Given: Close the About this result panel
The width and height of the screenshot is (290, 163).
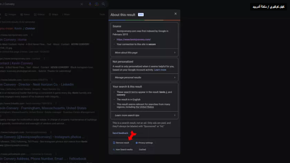Looking at the screenshot, I should (x=176, y=14).
